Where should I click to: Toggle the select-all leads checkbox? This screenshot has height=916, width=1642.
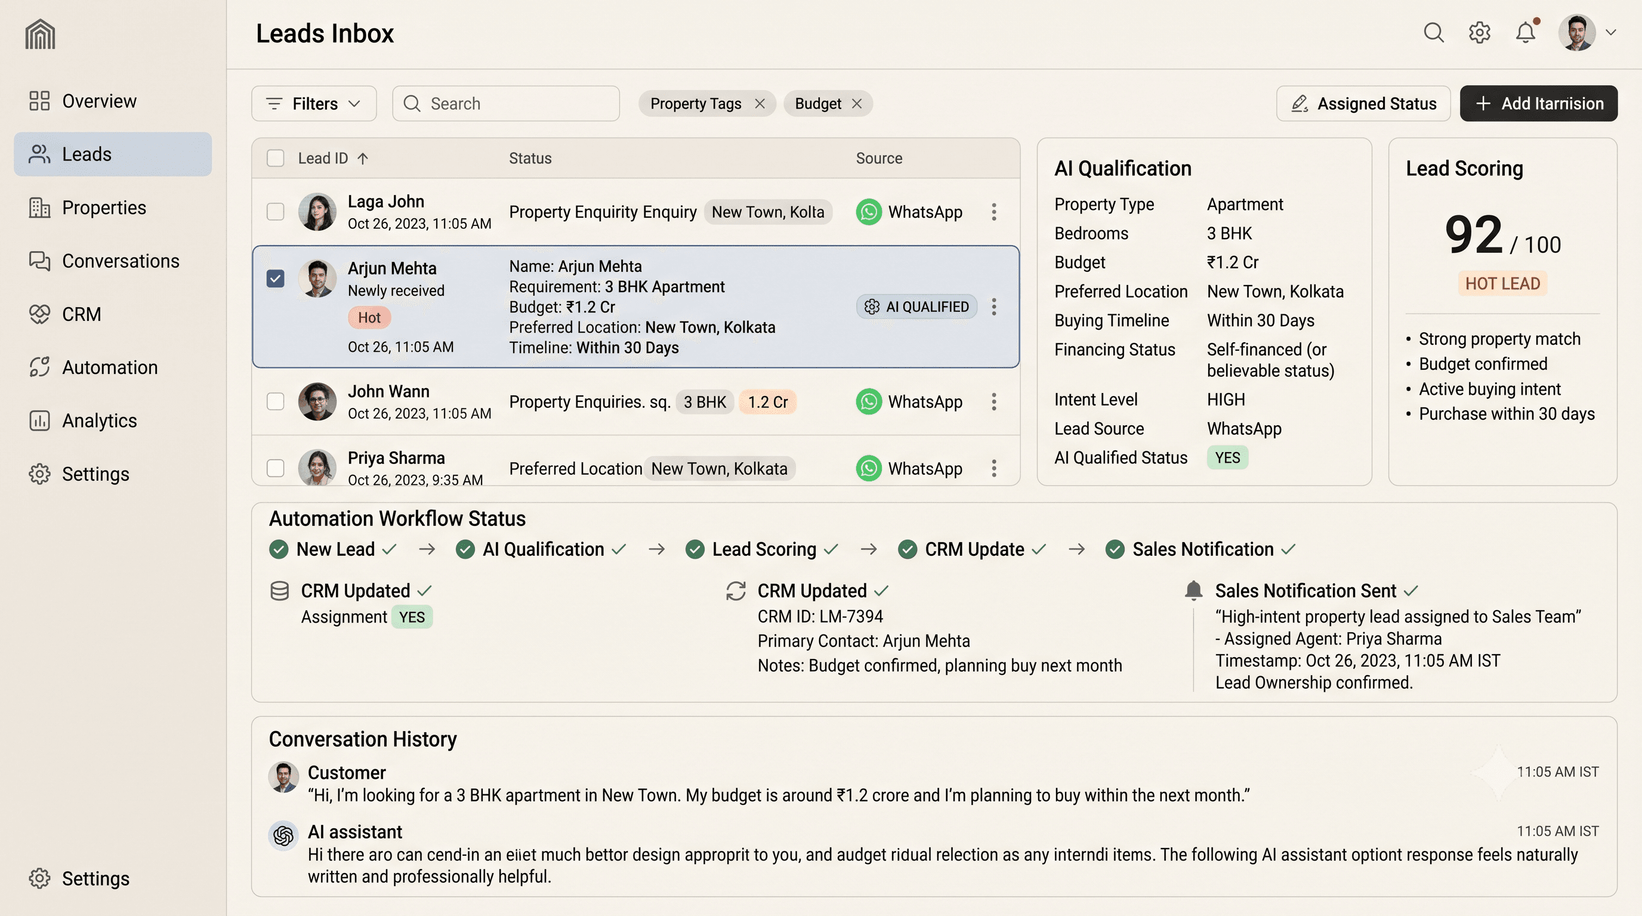[x=276, y=158]
